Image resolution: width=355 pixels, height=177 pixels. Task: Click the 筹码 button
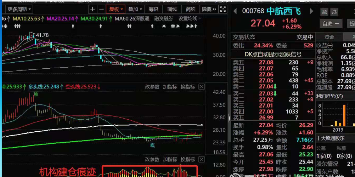tap(153, 9)
